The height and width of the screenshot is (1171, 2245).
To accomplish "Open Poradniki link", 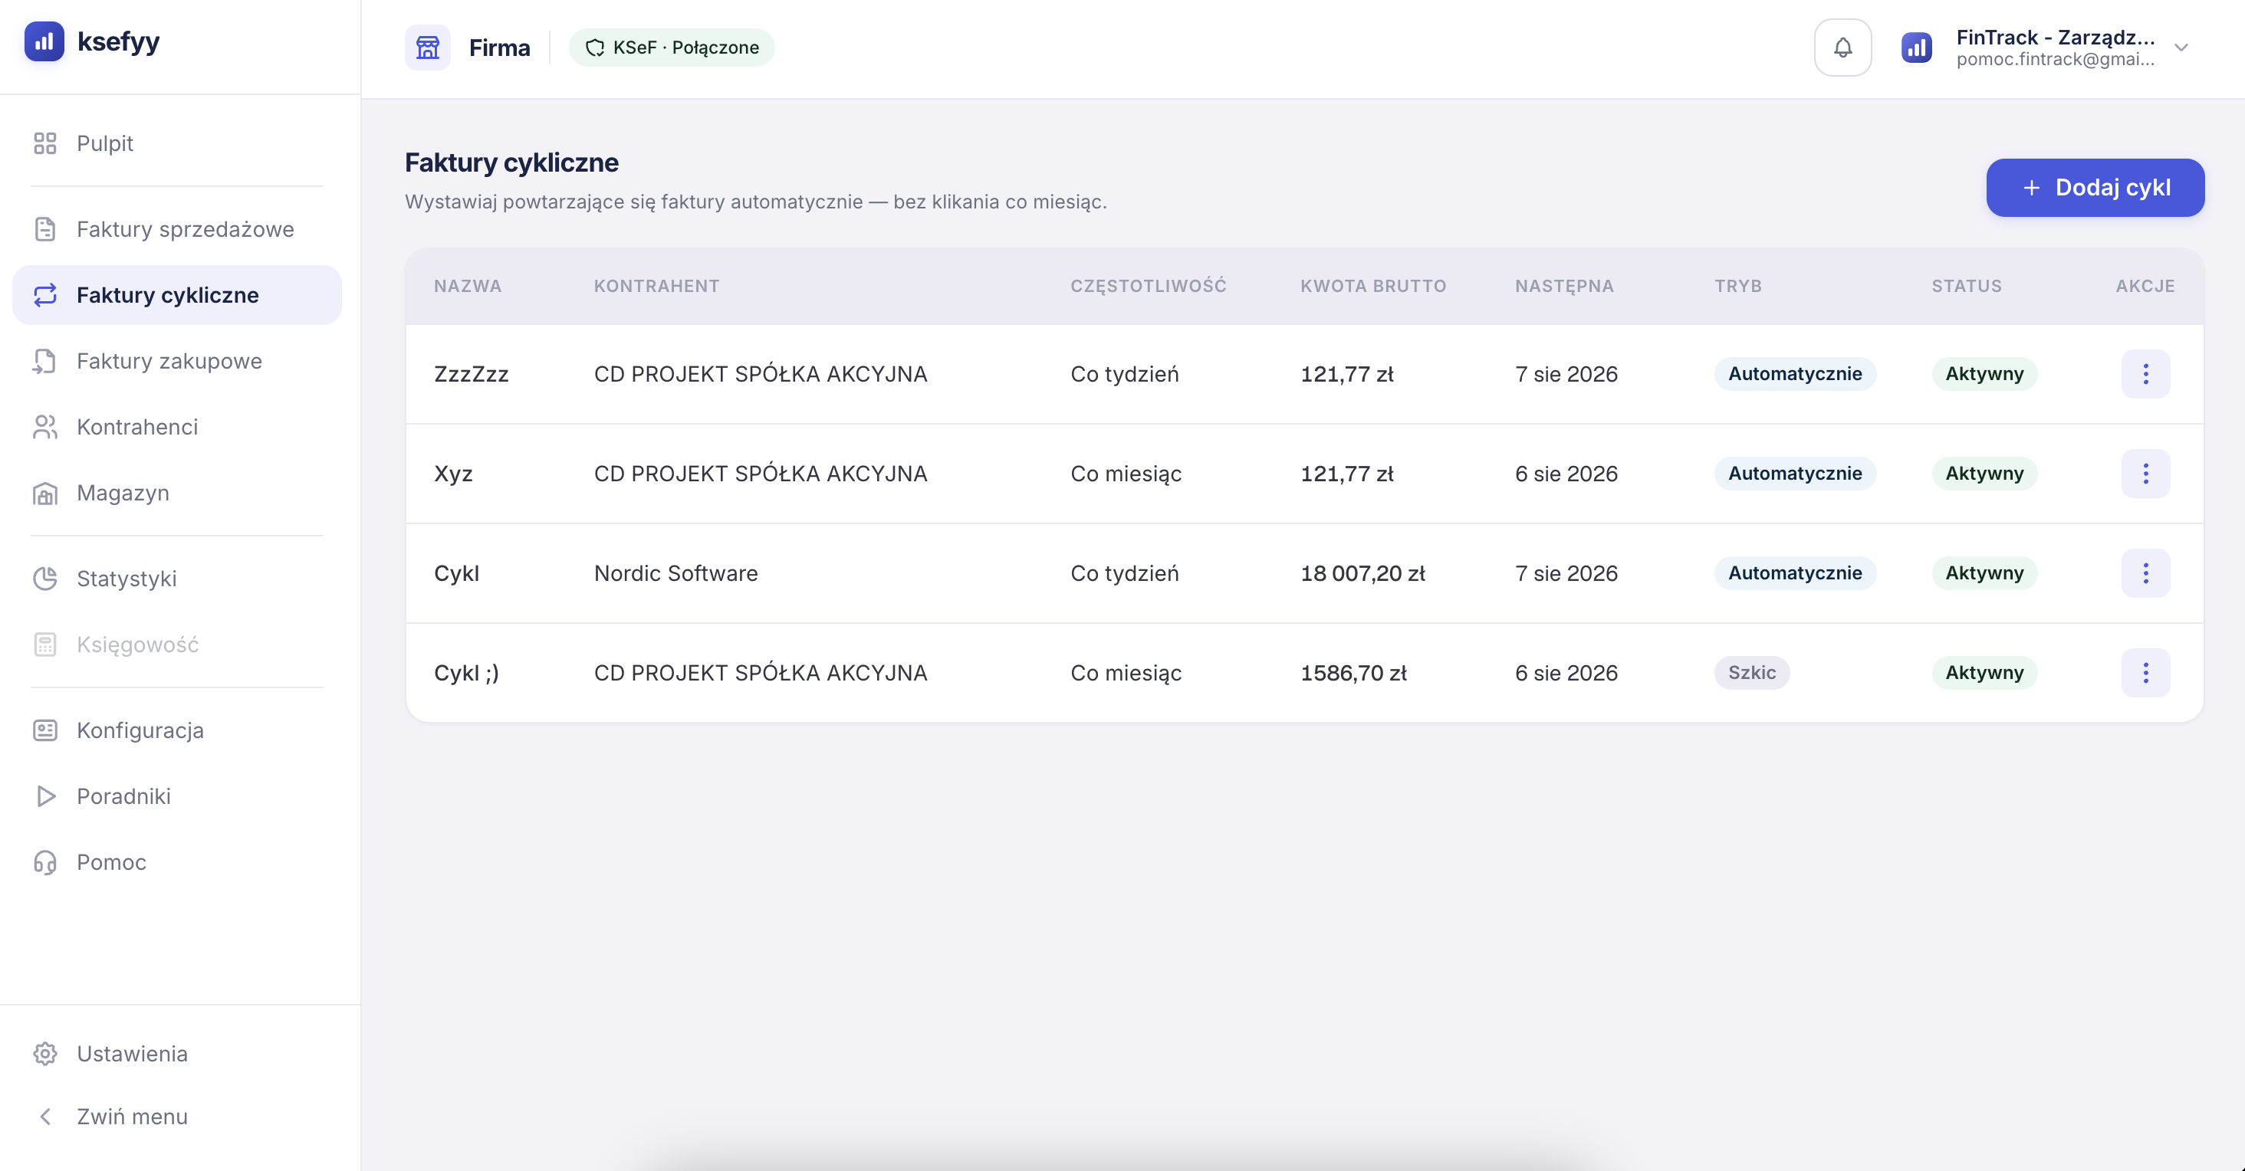I will pyautogui.click(x=177, y=796).
